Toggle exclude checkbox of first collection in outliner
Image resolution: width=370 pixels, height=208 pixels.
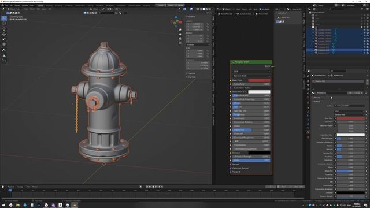pyautogui.click(x=361, y=16)
